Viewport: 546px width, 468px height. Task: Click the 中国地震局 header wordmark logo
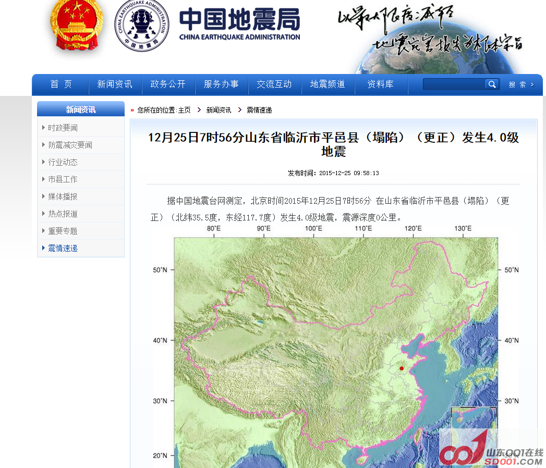[239, 23]
